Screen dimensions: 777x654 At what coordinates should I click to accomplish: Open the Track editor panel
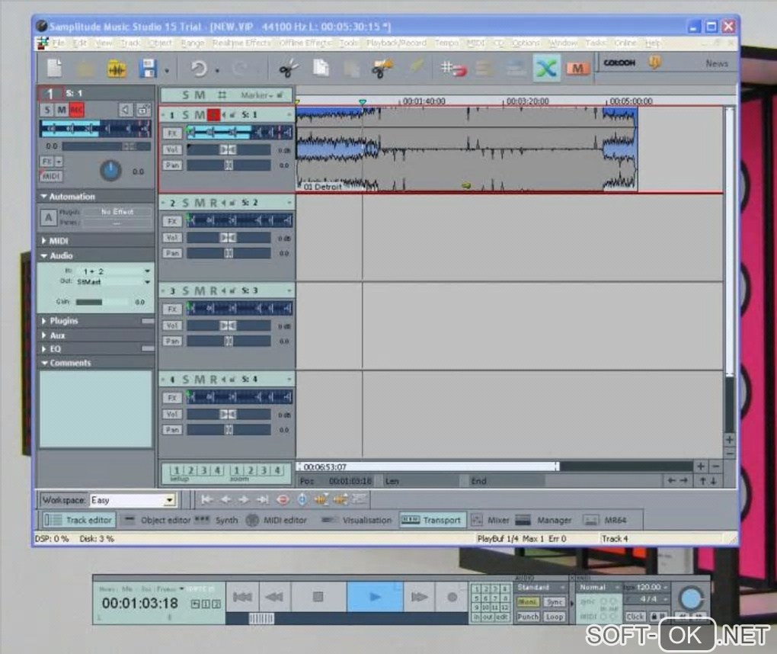[79, 520]
